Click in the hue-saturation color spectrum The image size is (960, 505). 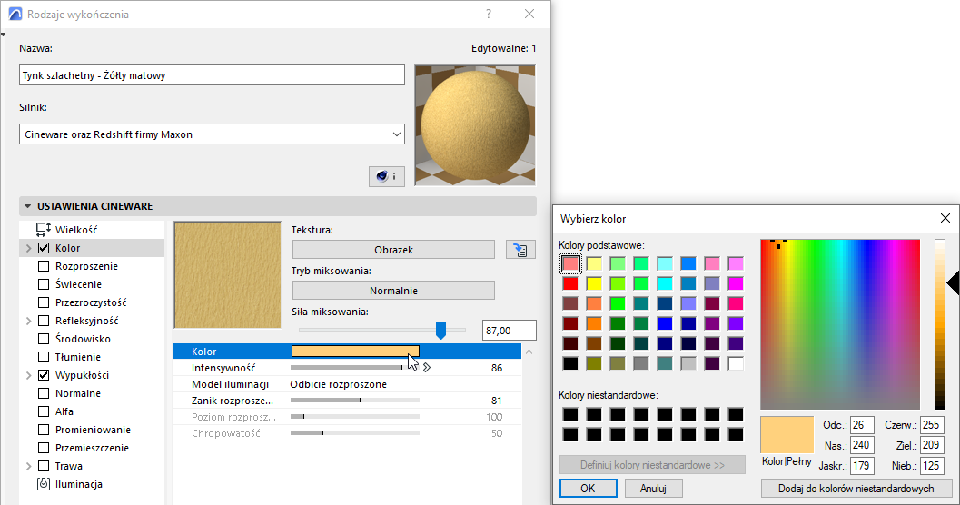840,324
